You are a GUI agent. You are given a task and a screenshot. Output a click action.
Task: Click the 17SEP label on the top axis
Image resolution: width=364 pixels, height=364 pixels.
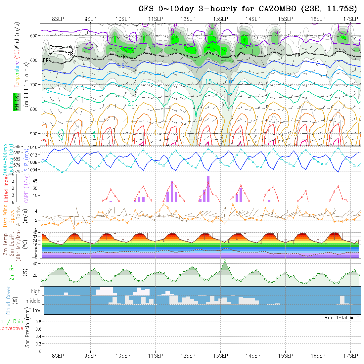[350, 19]
